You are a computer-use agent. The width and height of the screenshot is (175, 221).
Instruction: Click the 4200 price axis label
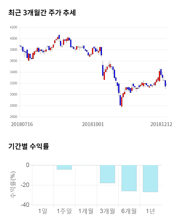pos(13,27)
